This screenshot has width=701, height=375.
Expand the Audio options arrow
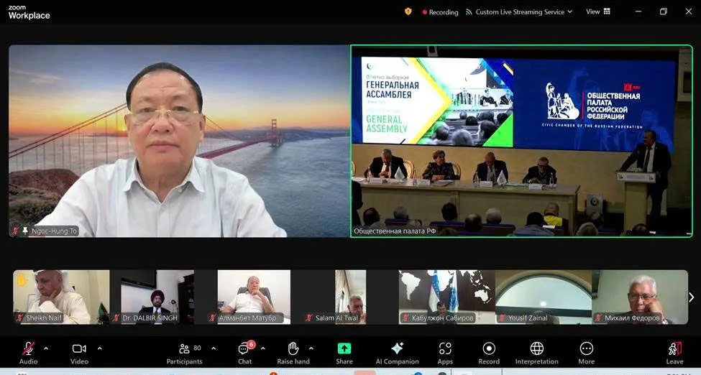point(46,348)
